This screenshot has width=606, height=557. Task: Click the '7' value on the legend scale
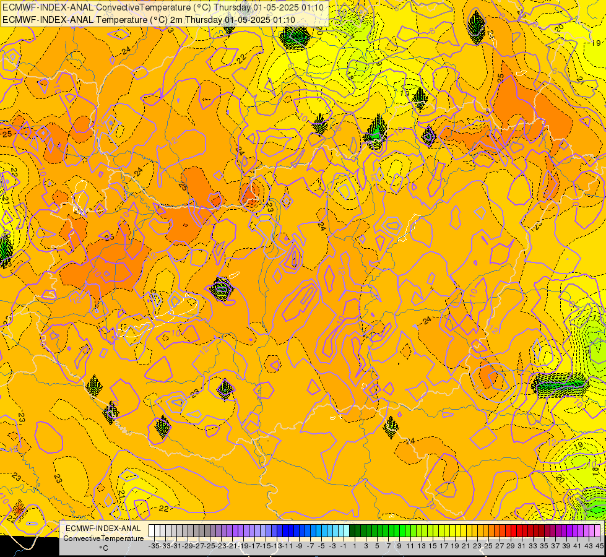[x=388, y=546]
